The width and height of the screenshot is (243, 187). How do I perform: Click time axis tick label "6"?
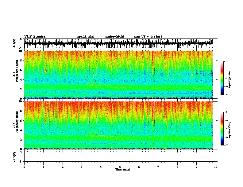point(139,167)
